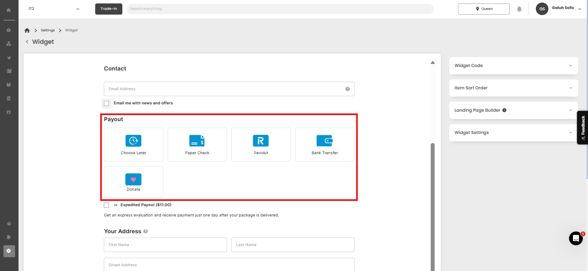The image size is (588, 271).
Task: Open the box-in-hand sidebar icon
Action: (x=9, y=71)
